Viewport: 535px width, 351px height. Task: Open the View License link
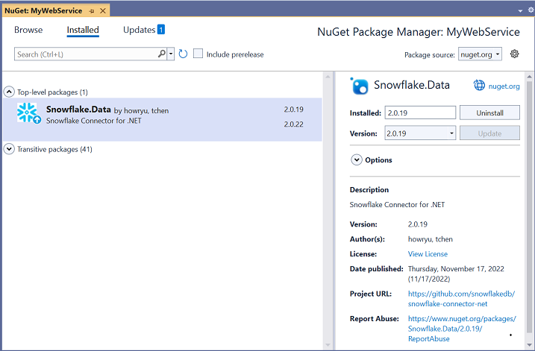click(428, 254)
